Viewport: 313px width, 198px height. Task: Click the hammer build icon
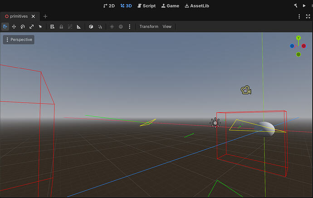296,5
